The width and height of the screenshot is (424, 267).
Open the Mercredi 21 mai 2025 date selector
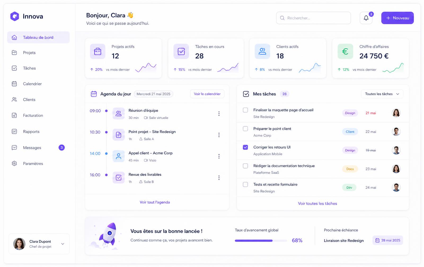point(153,94)
